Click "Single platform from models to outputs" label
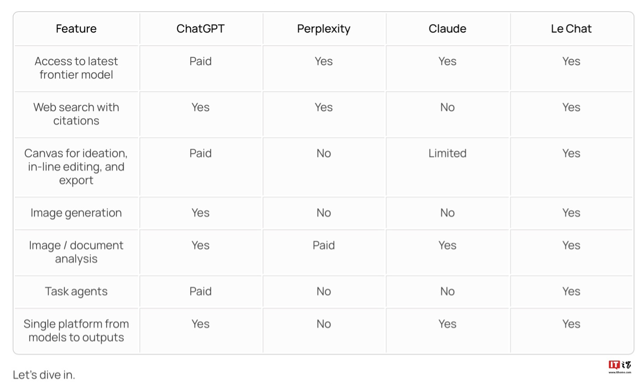Screen dimensions: 642x386 [76, 331]
